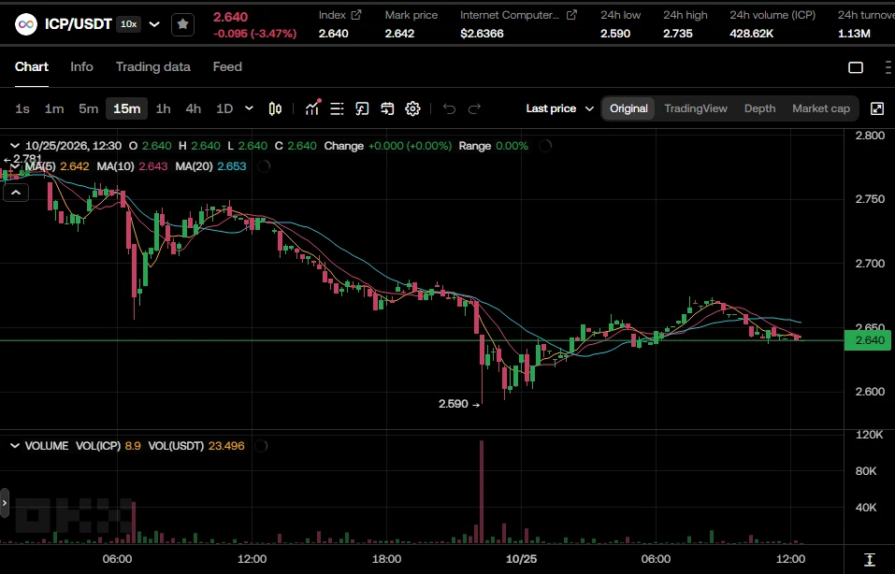Select the 4h timeframe
The width and height of the screenshot is (895, 574).
[194, 108]
